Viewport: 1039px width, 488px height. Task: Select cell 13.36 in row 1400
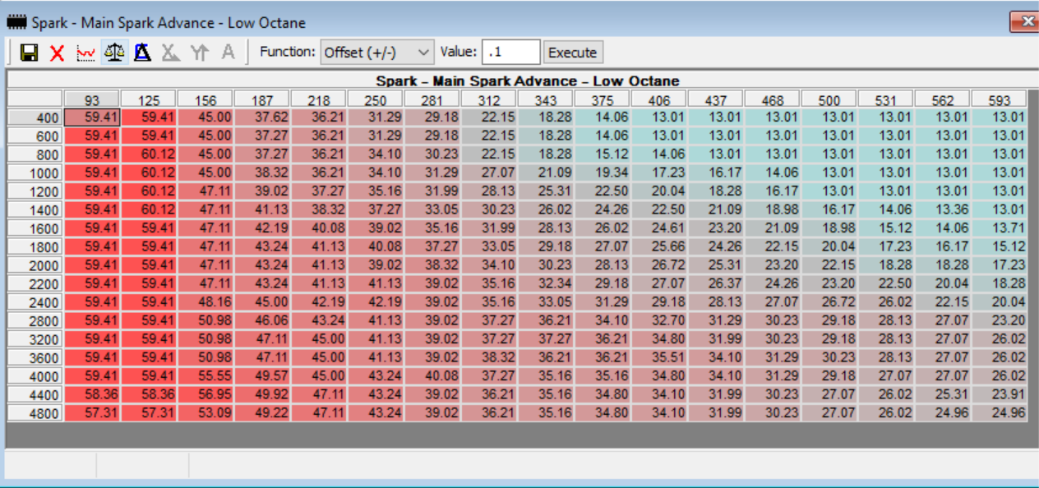(943, 209)
